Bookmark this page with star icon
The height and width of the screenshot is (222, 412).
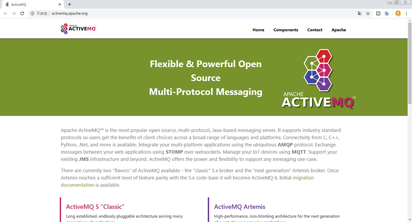click(x=368, y=13)
